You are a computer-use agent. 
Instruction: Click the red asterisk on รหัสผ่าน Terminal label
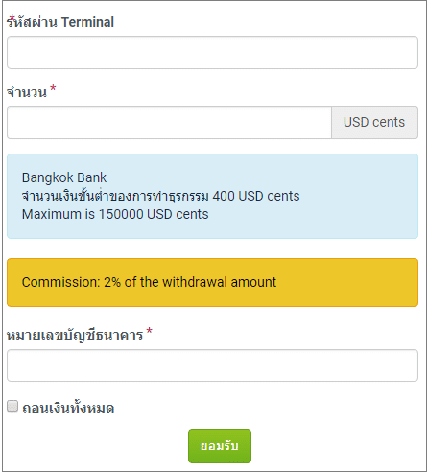point(12,18)
